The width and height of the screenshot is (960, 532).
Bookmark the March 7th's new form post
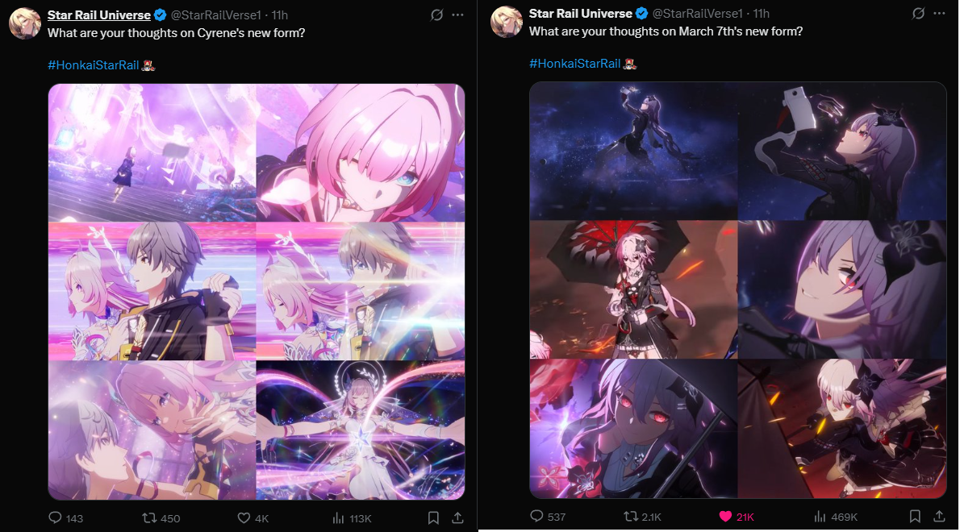[915, 516]
